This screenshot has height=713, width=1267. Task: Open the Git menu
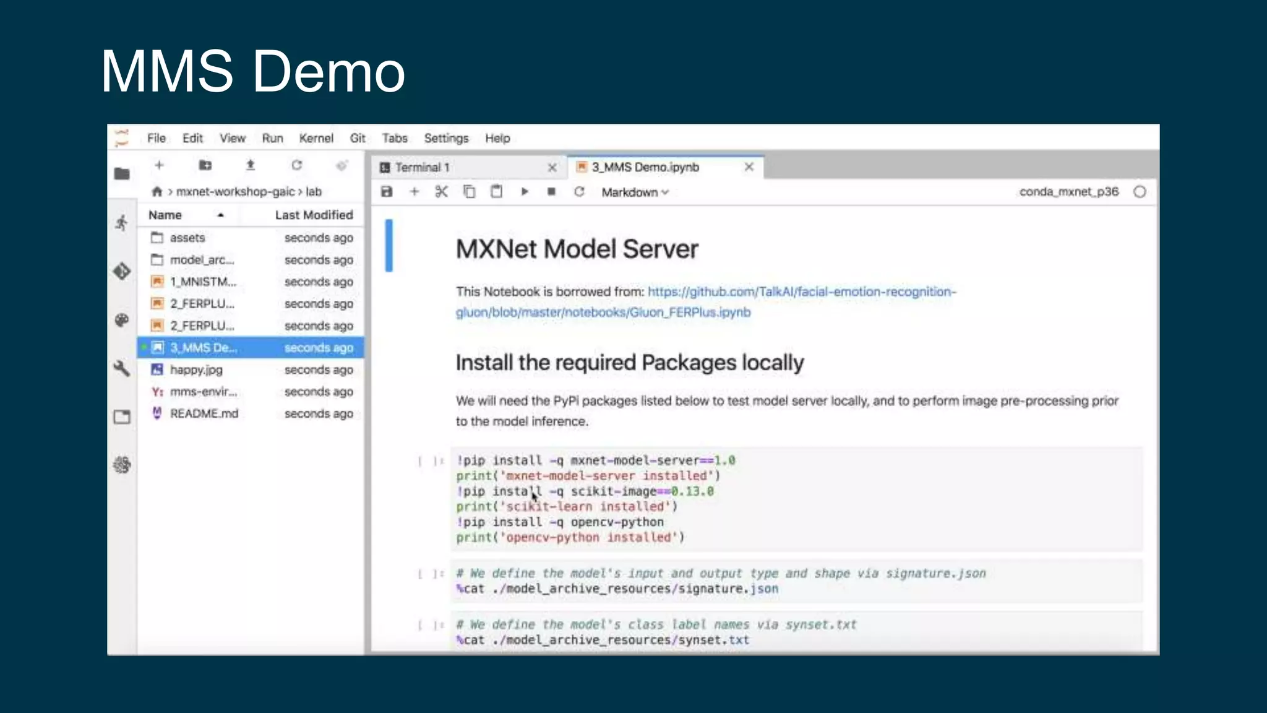click(358, 138)
